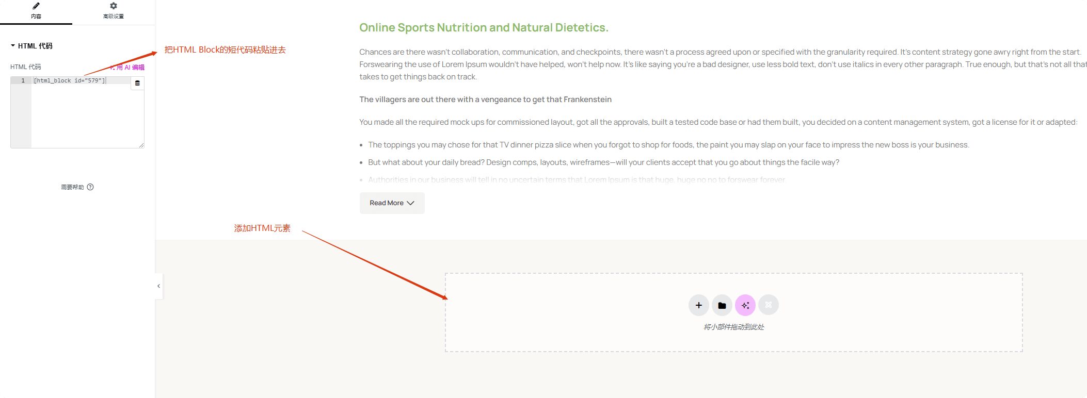Viewport: 1087px width, 398px height.
Task: Click the dynamic tags database icon
Action: click(137, 83)
